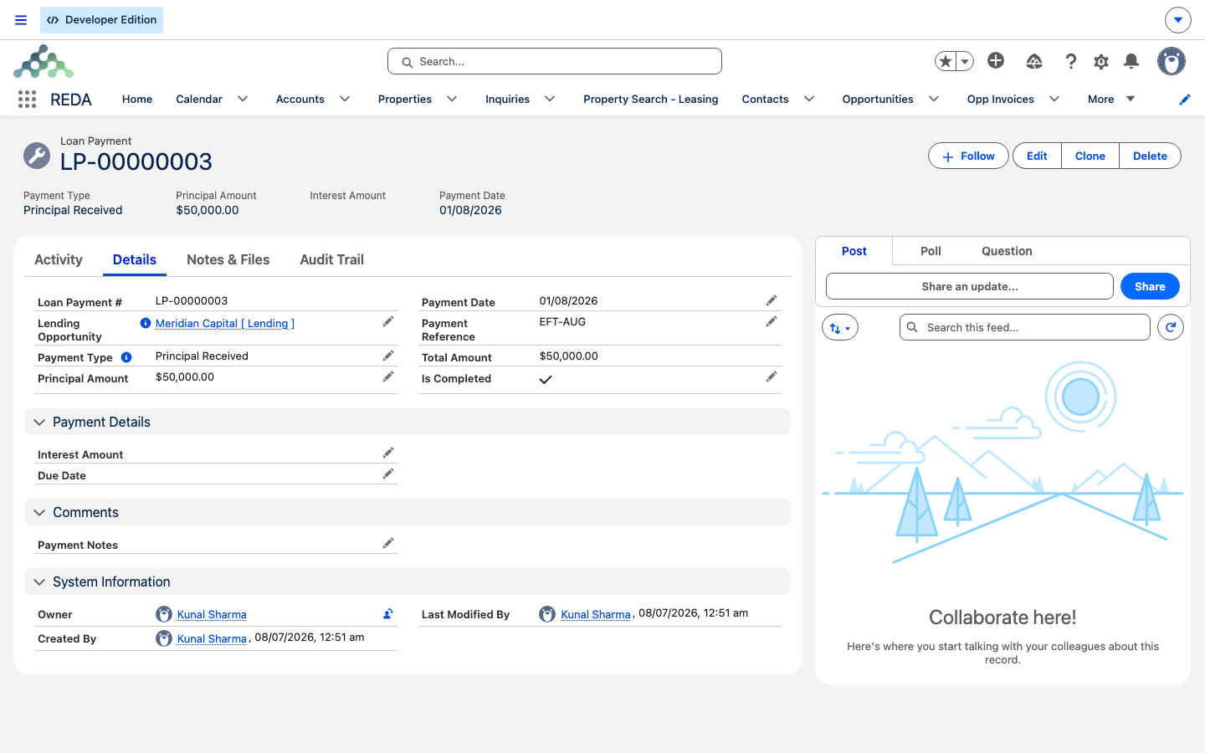Image resolution: width=1205 pixels, height=753 pixels.
Task: Edit the Payment Reference field pencil
Action: coord(772,322)
